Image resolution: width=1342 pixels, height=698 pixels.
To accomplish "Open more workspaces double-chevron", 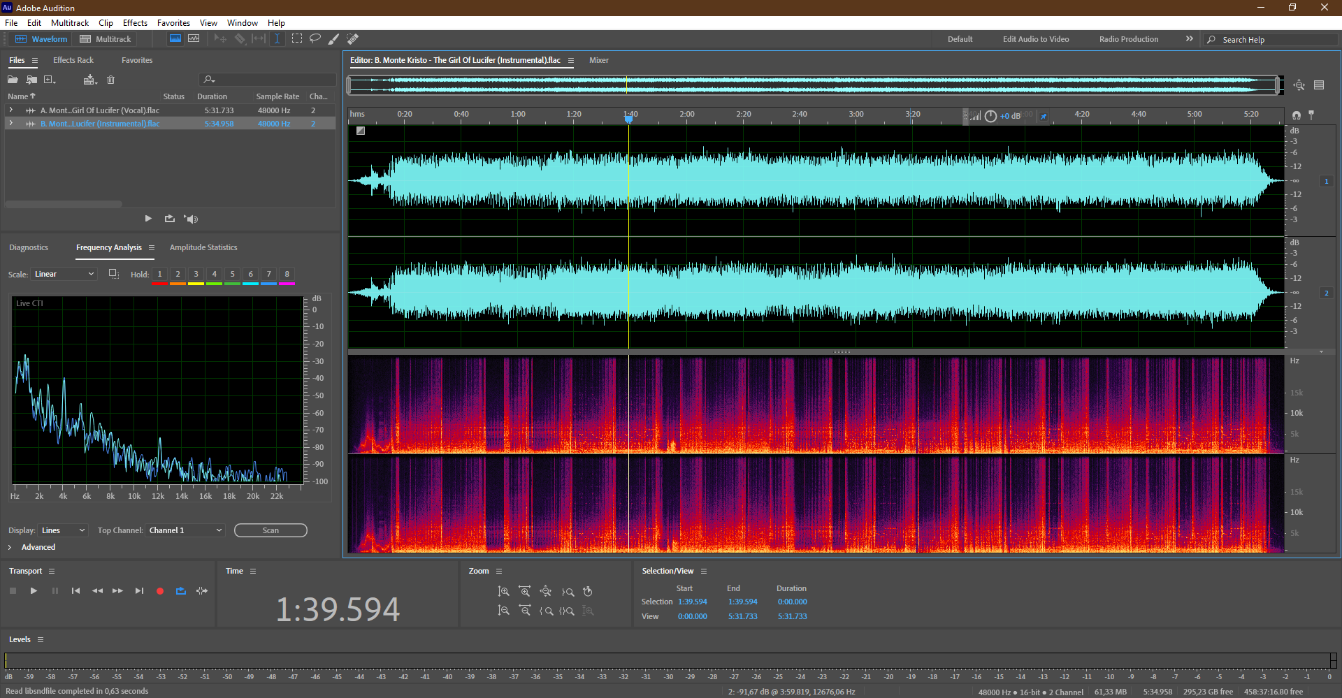I will [1190, 39].
